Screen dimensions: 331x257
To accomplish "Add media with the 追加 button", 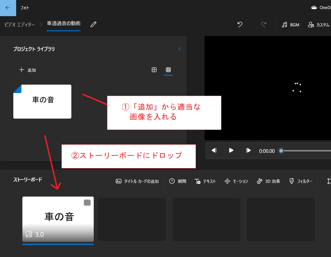I will (28, 70).
